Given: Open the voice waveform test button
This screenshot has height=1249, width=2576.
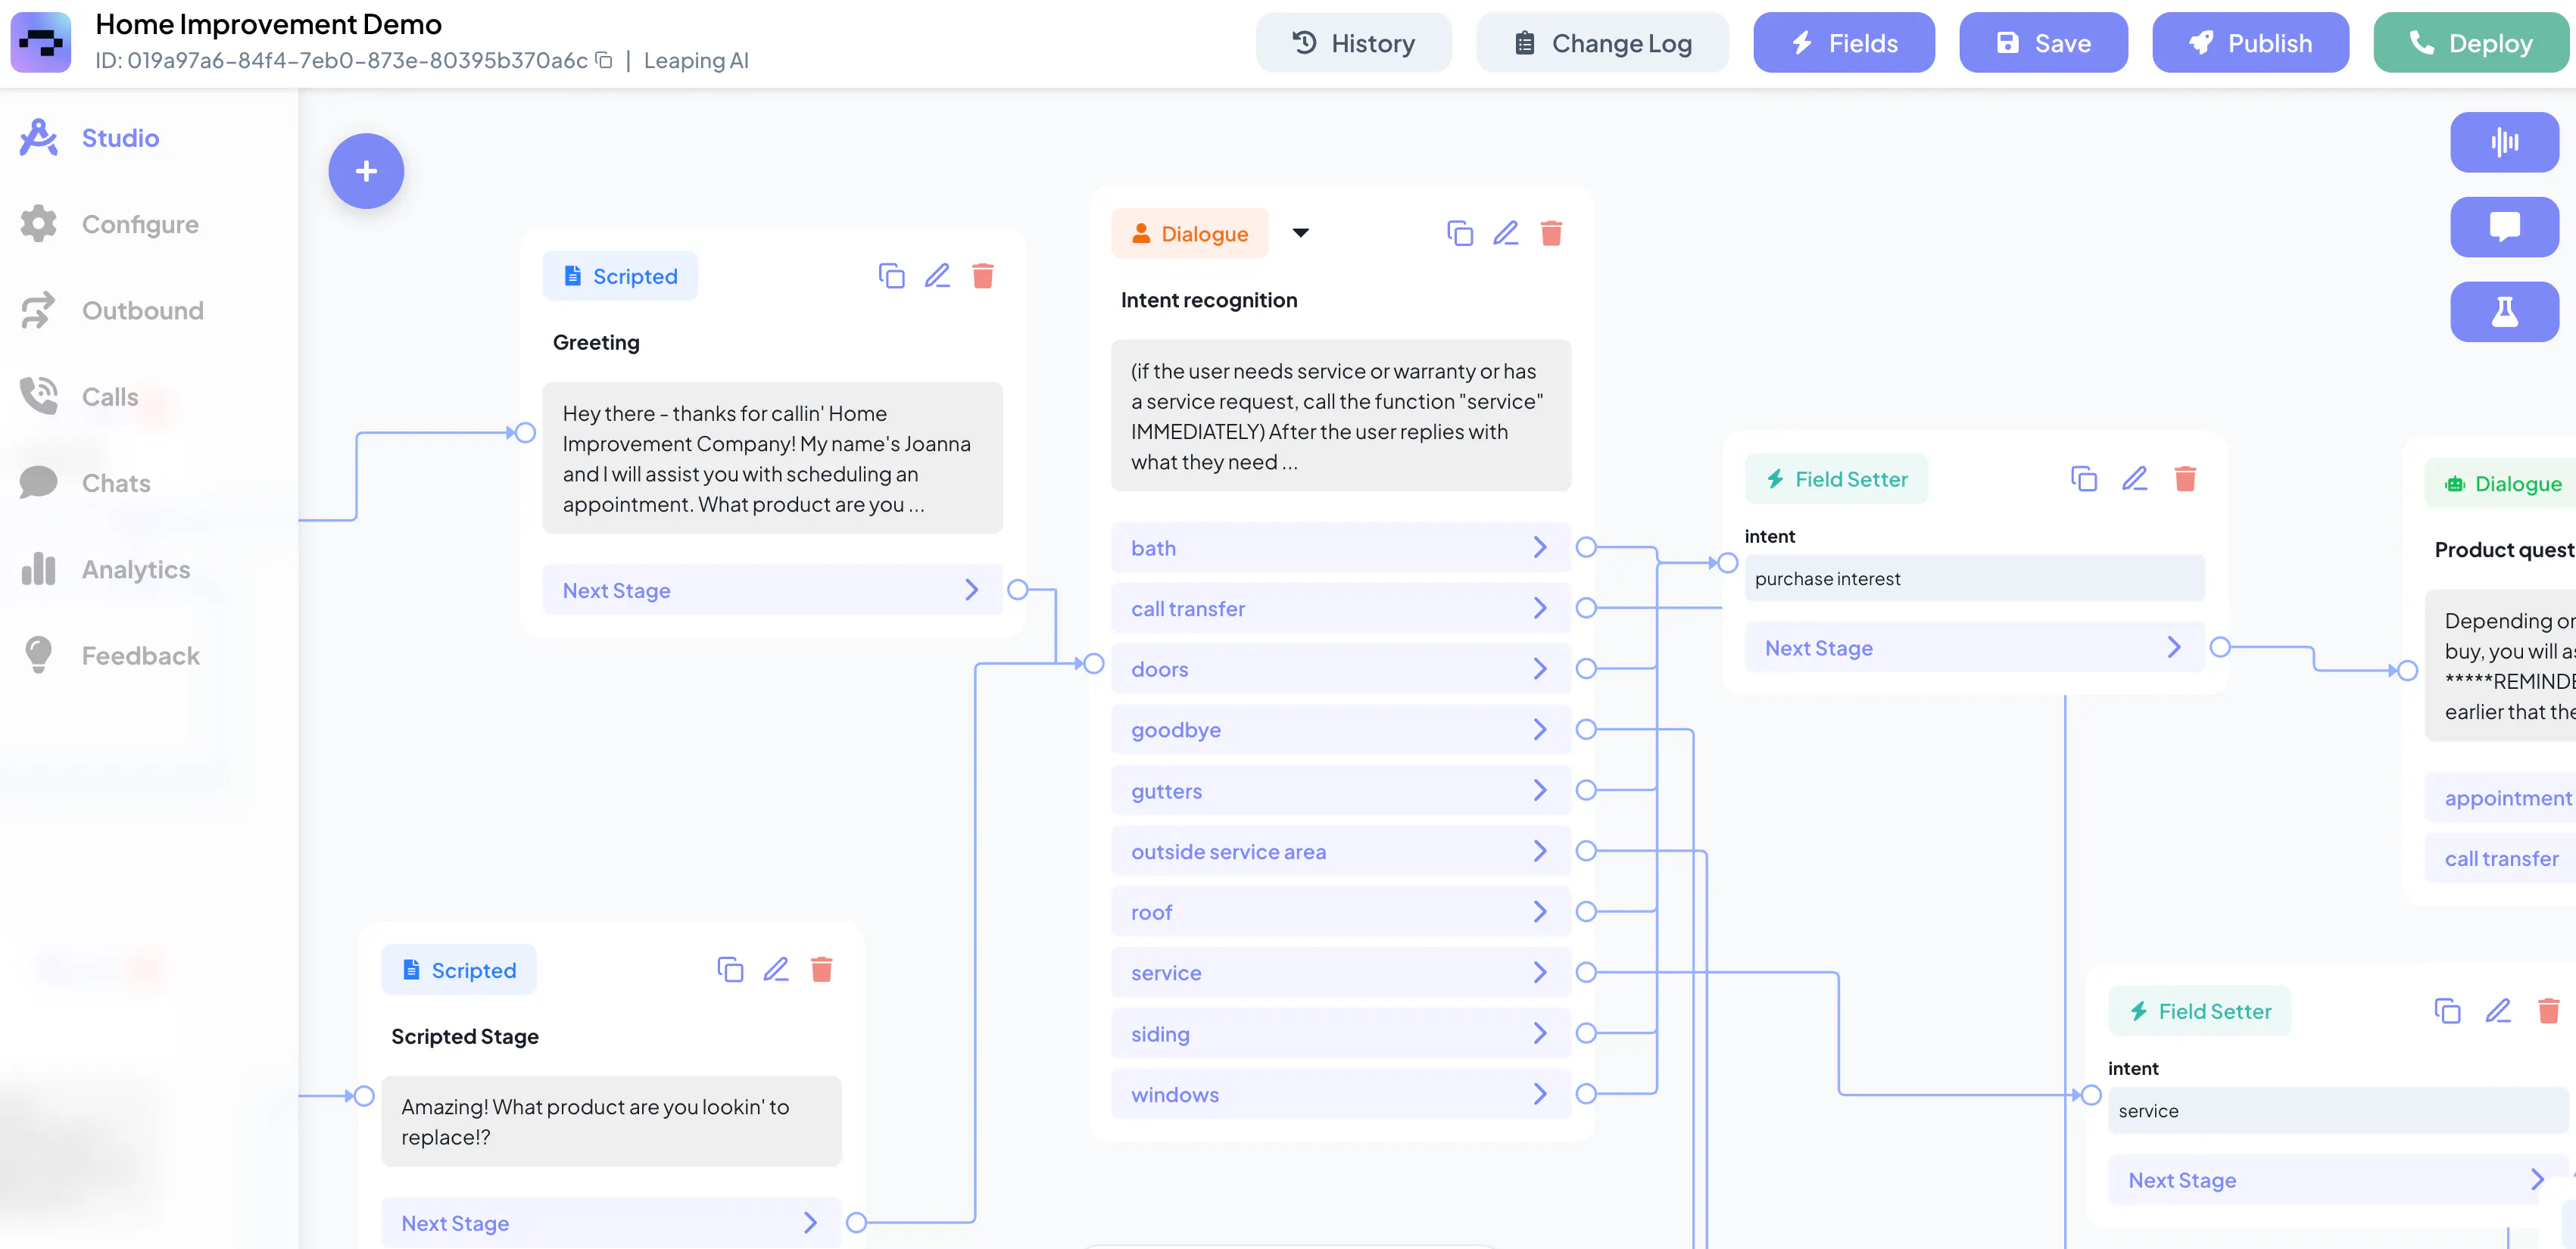Looking at the screenshot, I should click(x=2504, y=142).
